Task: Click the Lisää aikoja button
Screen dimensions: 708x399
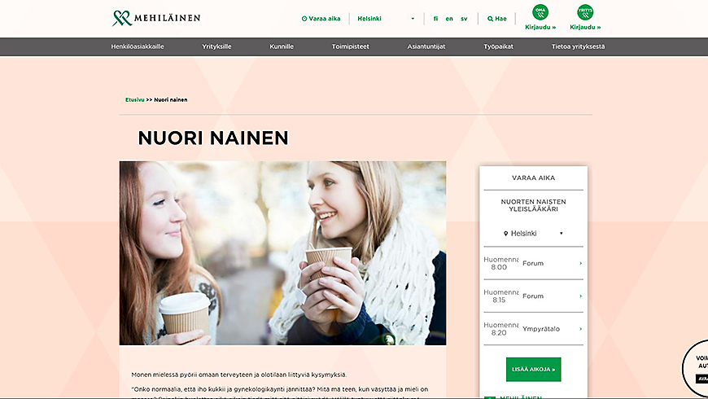Action: [533, 369]
